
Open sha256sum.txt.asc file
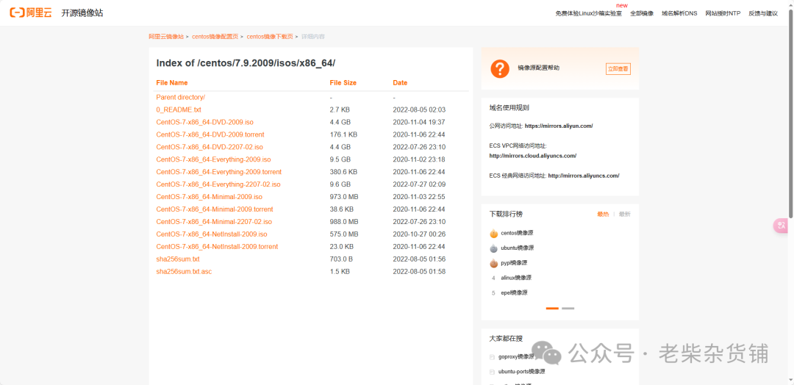pyautogui.click(x=184, y=272)
